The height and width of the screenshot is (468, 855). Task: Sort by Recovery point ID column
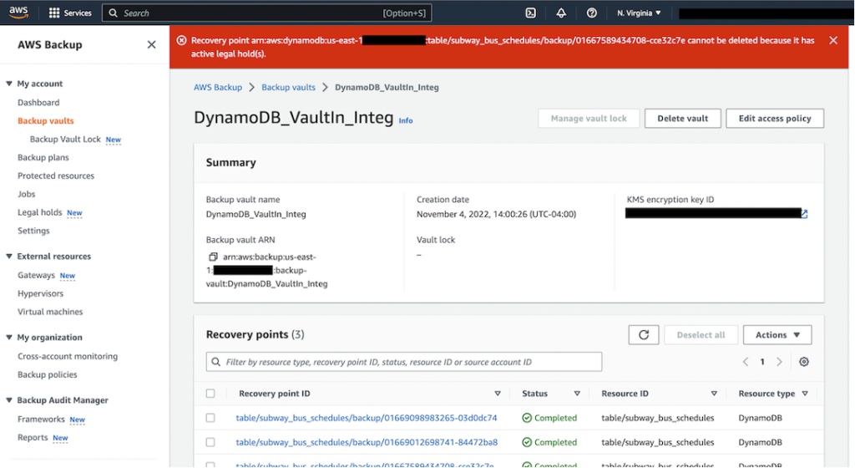498,394
